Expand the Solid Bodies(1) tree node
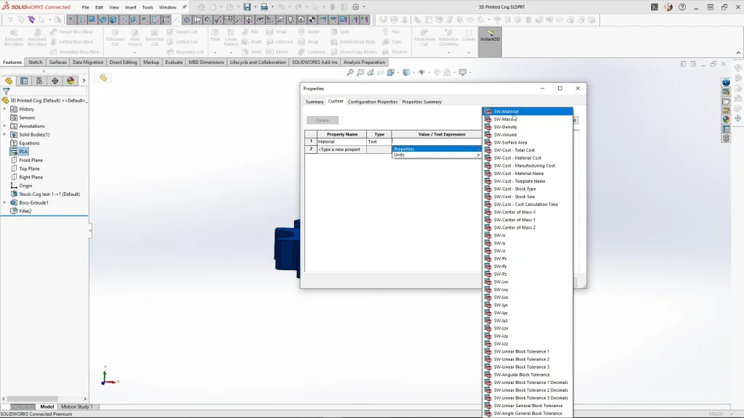The height and width of the screenshot is (418, 744). click(x=4, y=134)
